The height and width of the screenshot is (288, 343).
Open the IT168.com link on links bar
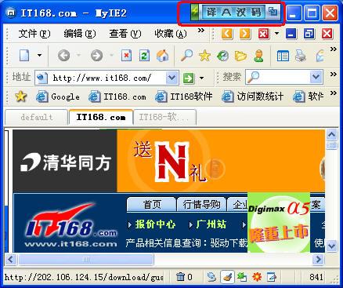(x=117, y=97)
